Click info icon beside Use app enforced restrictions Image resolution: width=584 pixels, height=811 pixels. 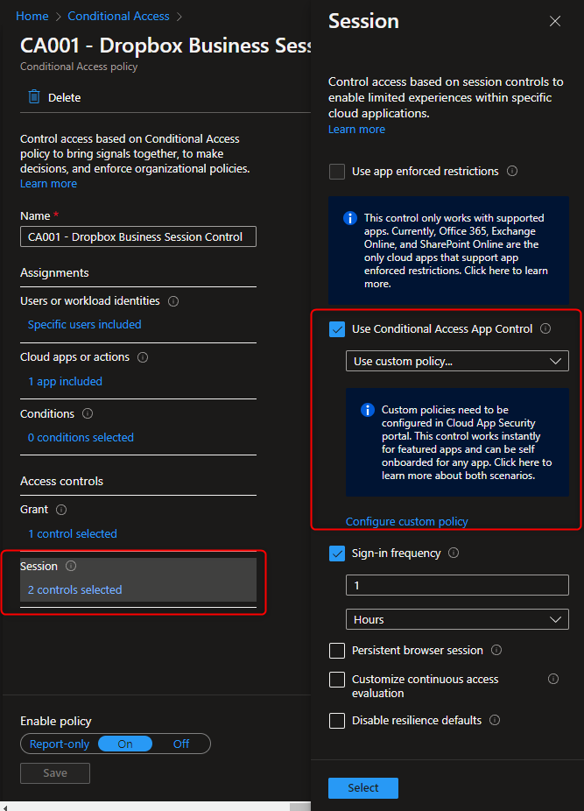512,172
